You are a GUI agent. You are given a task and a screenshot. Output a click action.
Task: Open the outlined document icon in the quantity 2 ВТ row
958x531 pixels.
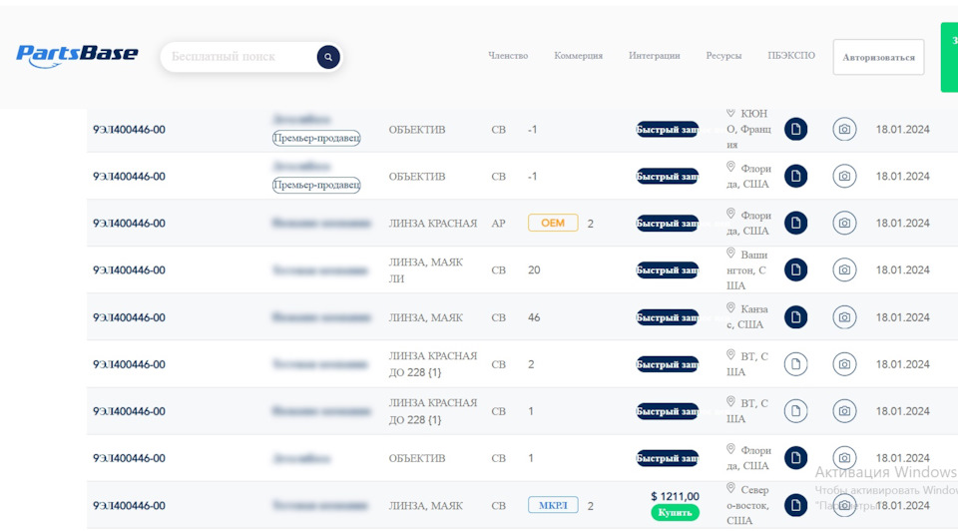coord(795,364)
